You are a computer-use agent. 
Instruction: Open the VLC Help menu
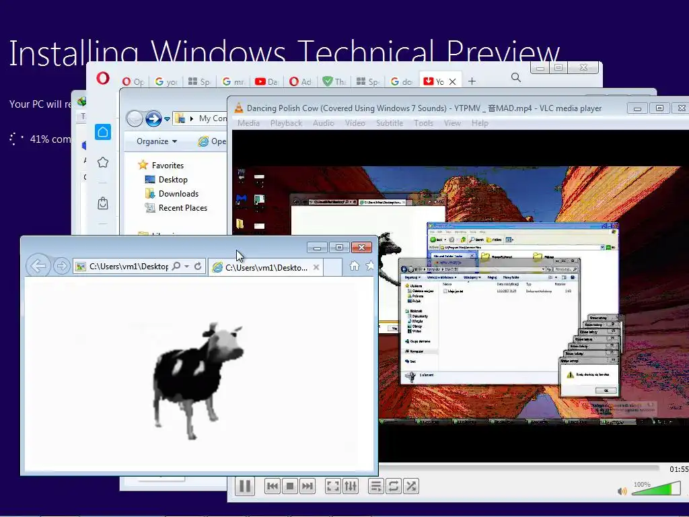coord(480,123)
